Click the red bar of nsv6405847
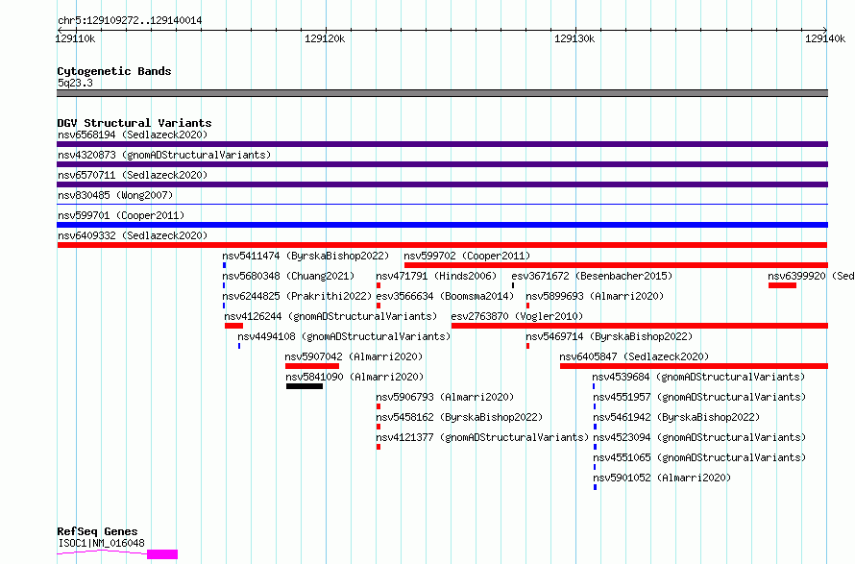Viewport: 855px width, 564px height. (x=694, y=366)
